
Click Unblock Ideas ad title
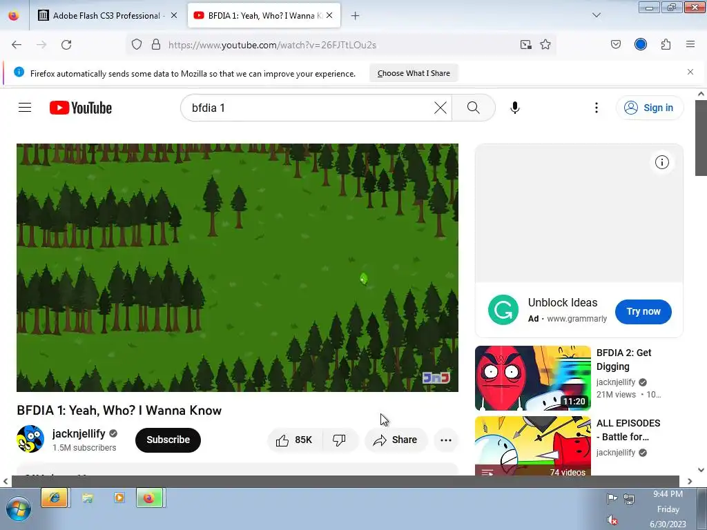point(563,302)
